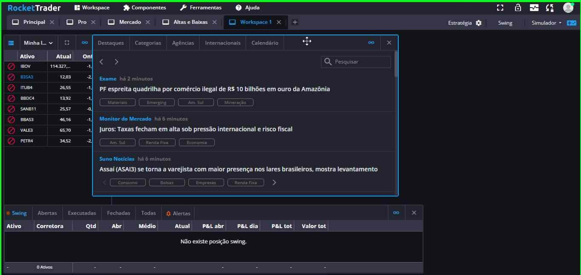Open the Componentes menu

(145, 8)
